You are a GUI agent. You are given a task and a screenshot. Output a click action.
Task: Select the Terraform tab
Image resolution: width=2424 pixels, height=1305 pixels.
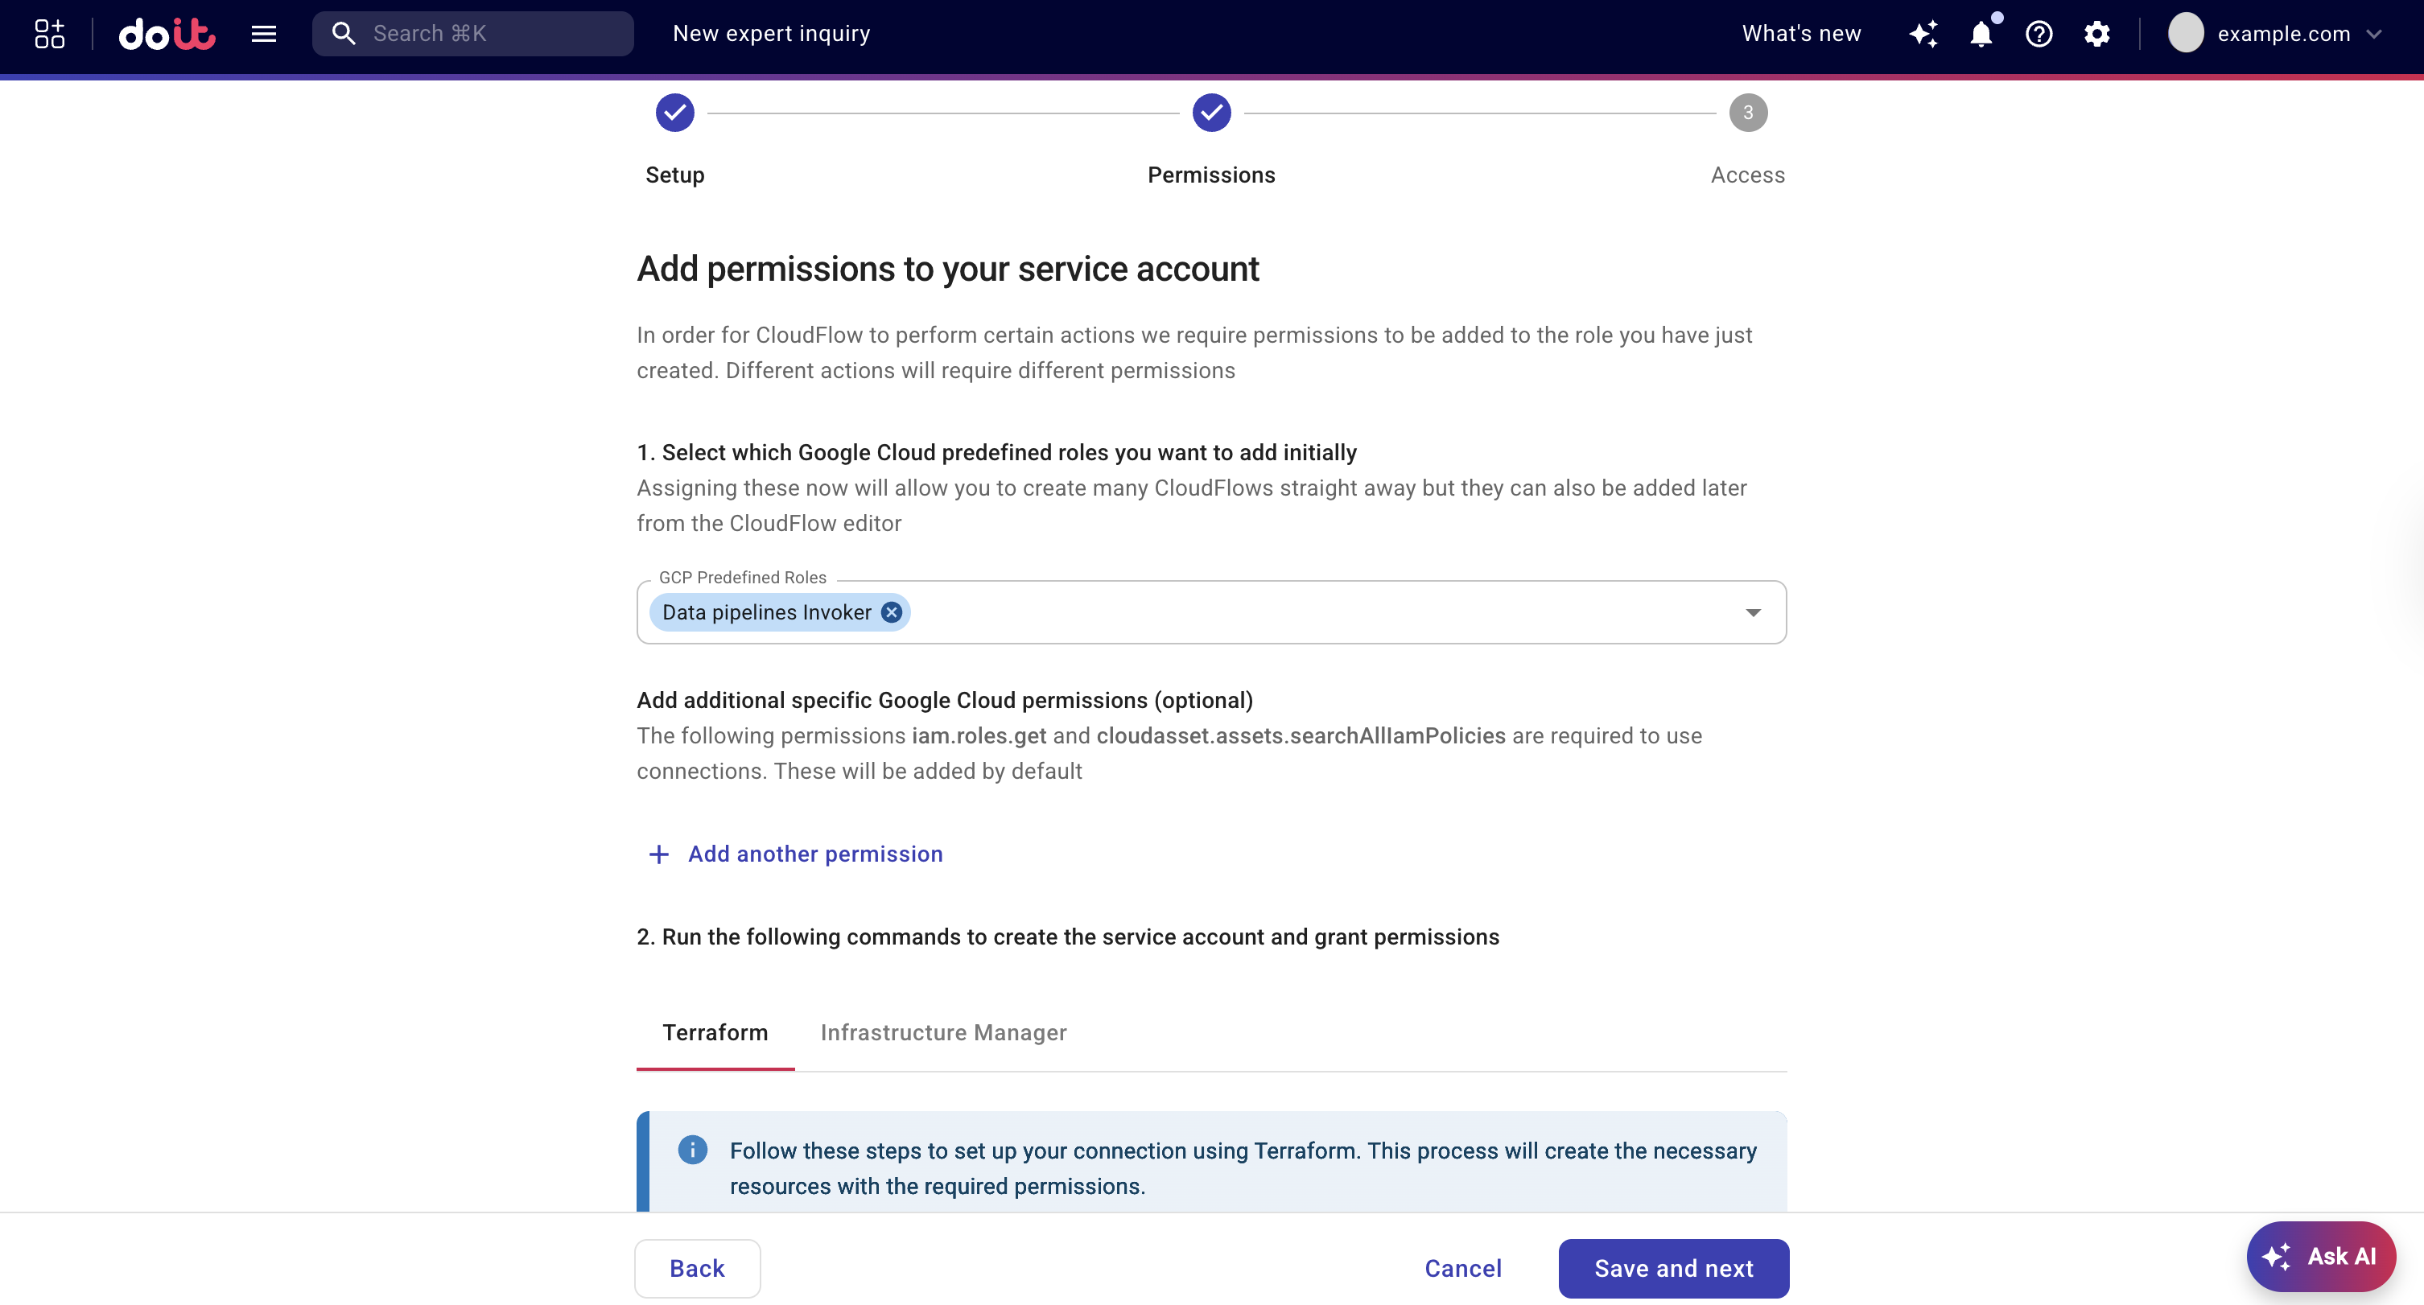715,1032
